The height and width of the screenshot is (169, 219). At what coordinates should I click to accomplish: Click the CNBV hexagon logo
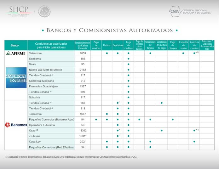[175, 11]
